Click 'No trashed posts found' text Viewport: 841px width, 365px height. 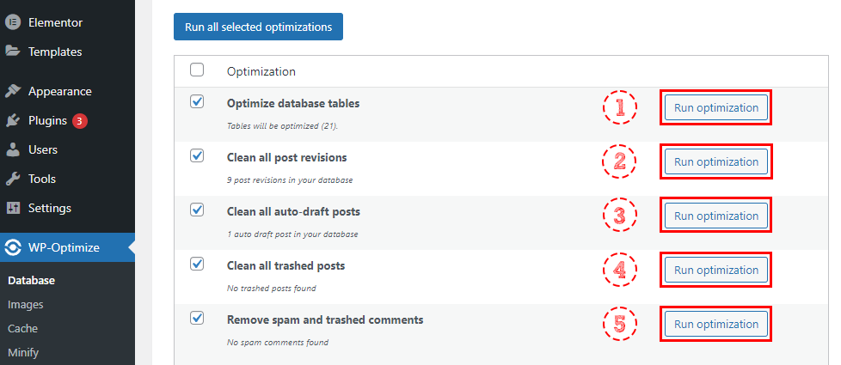pyautogui.click(x=272, y=289)
